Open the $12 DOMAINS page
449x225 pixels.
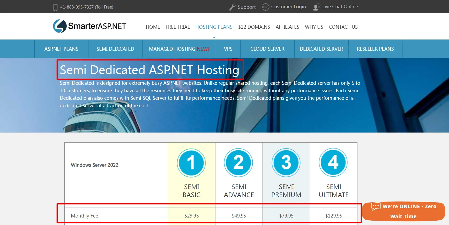coord(254,27)
